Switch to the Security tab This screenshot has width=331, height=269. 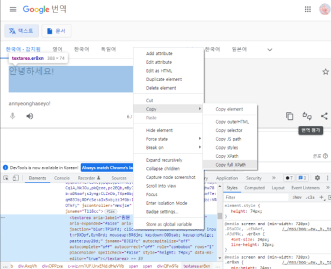[x=254, y=178]
